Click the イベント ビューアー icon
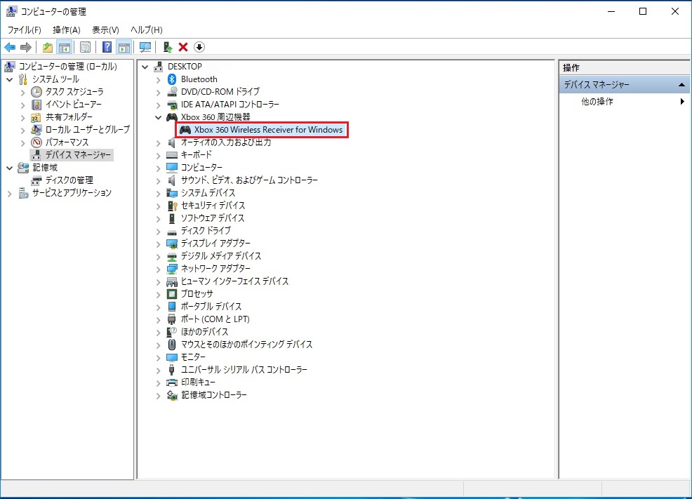 point(36,105)
